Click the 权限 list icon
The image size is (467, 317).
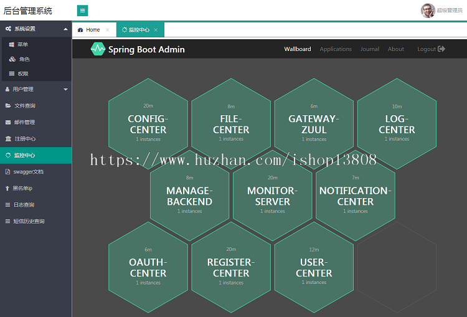coord(12,73)
